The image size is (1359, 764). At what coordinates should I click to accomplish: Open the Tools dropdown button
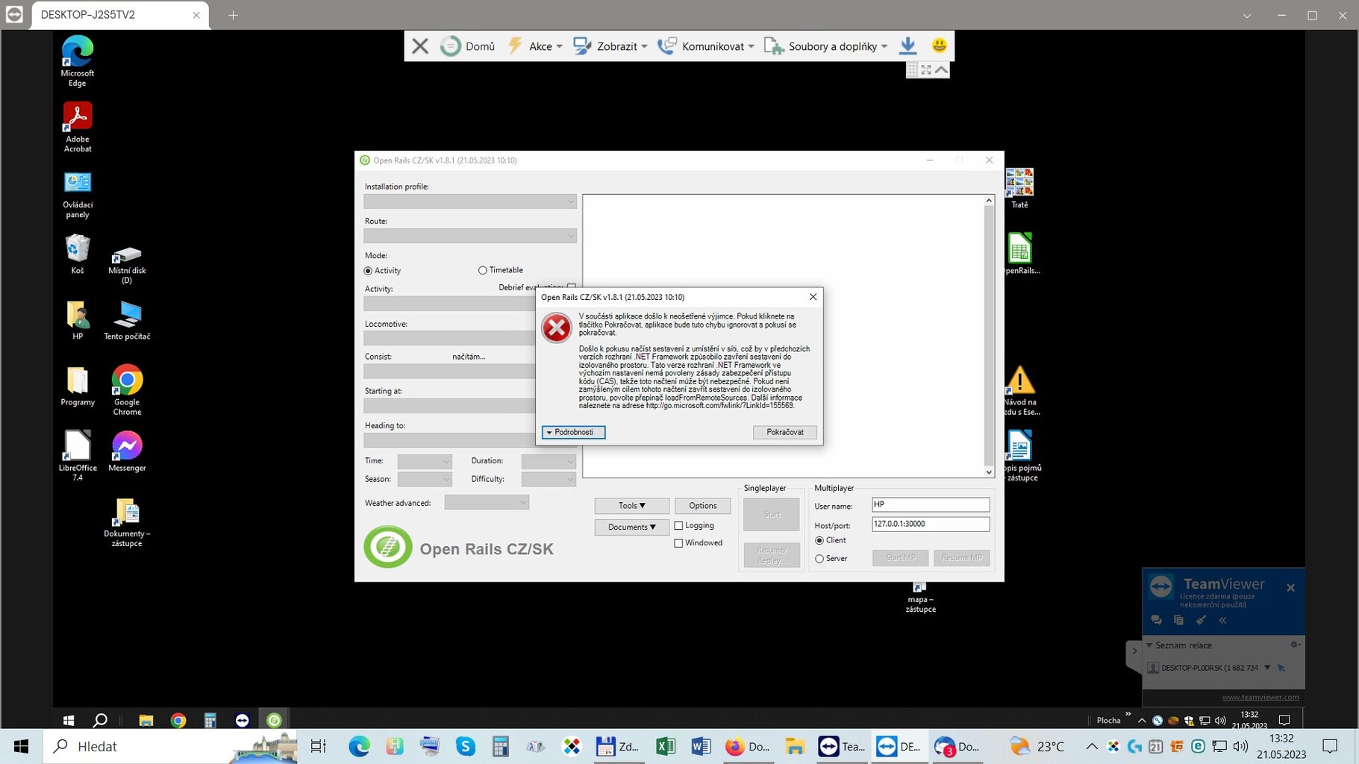click(631, 506)
